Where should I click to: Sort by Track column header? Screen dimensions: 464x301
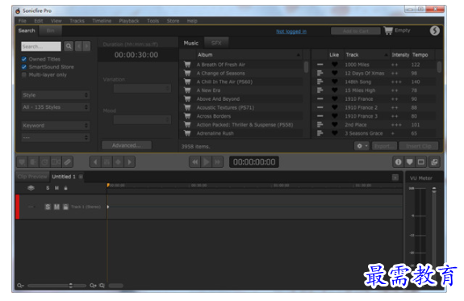click(366, 54)
